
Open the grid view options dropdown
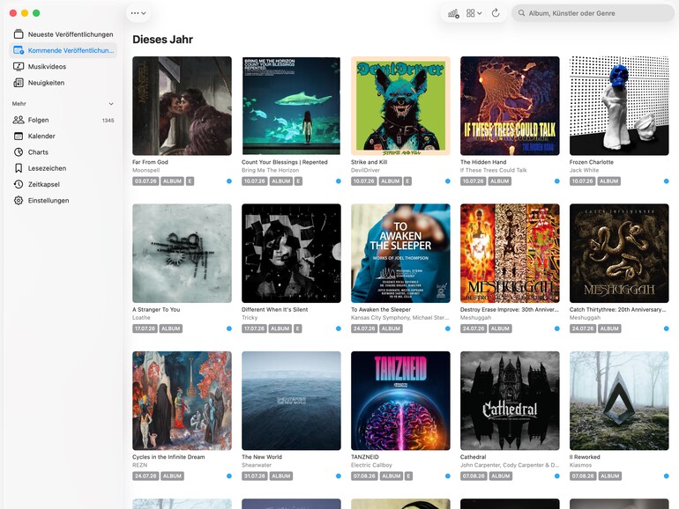(x=474, y=13)
